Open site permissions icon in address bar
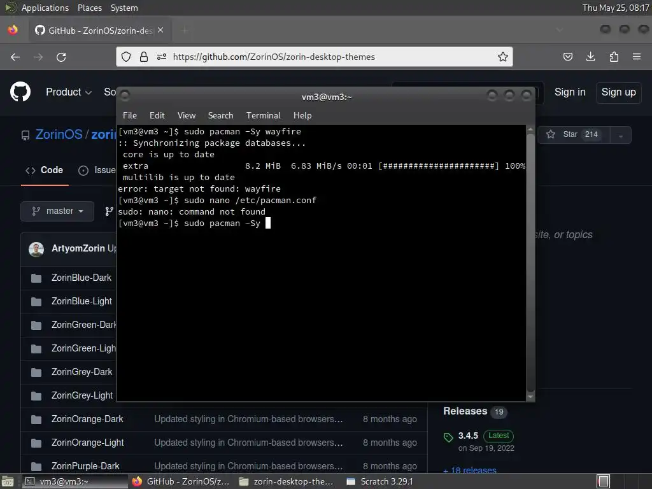652x489 pixels. click(162, 57)
